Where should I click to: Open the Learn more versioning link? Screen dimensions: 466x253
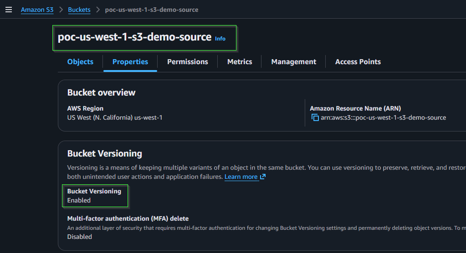tap(241, 177)
